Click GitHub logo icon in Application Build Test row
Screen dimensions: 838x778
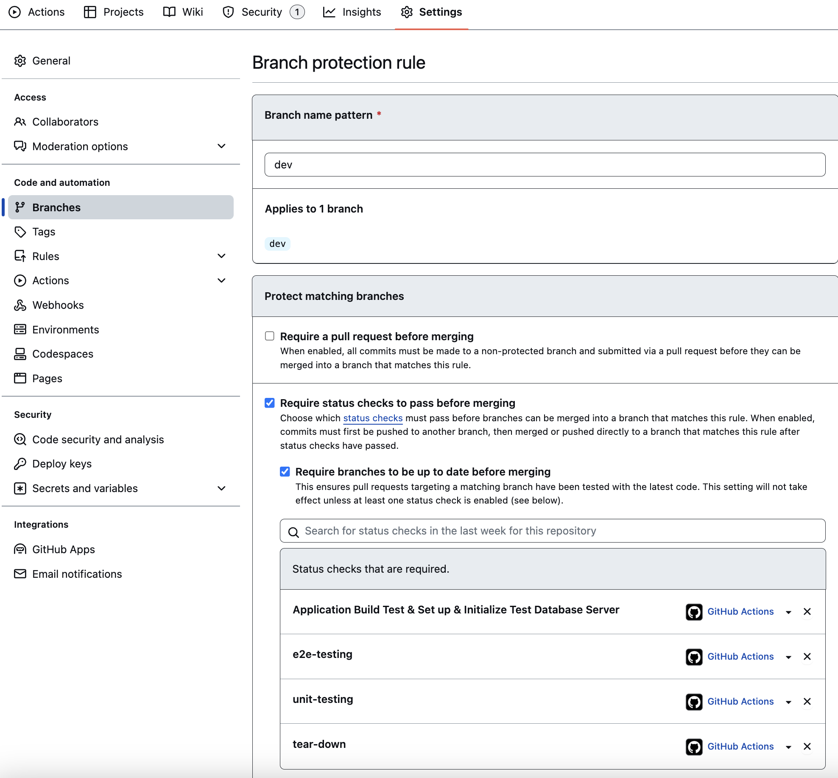click(x=694, y=612)
